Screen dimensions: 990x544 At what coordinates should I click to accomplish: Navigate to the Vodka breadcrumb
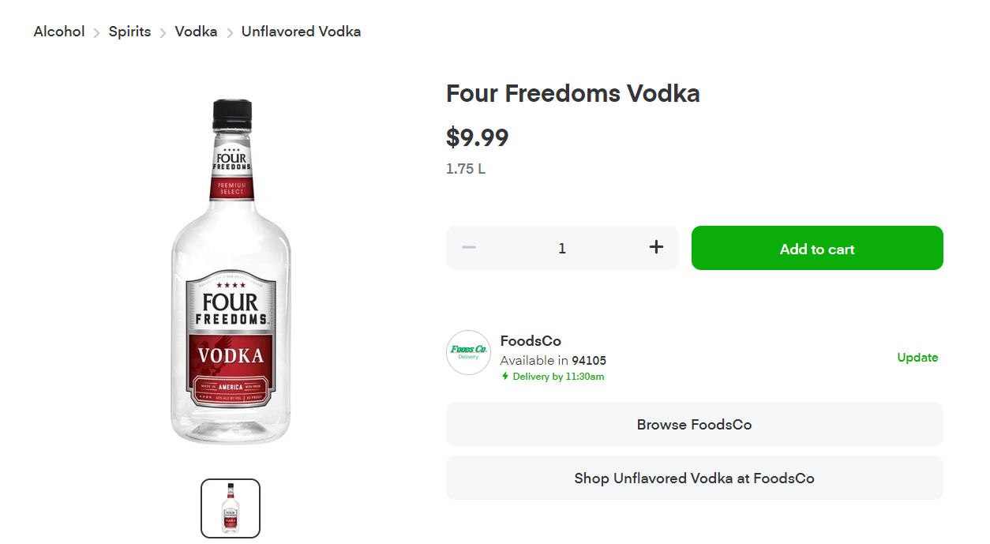[196, 32]
